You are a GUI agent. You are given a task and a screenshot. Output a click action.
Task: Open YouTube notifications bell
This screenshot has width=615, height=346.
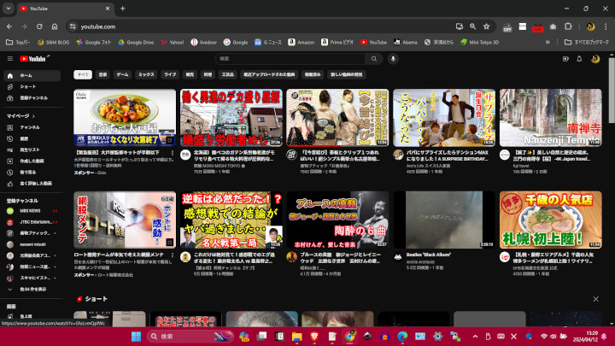(579, 59)
